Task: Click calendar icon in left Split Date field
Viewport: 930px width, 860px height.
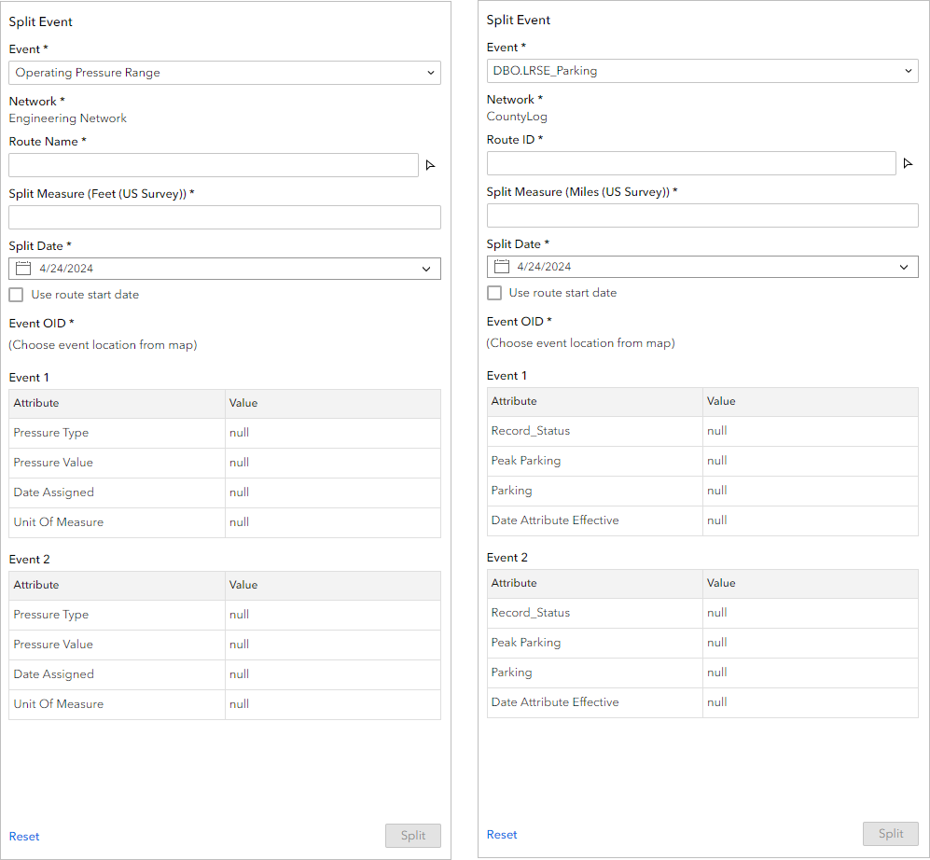Action: coord(24,269)
